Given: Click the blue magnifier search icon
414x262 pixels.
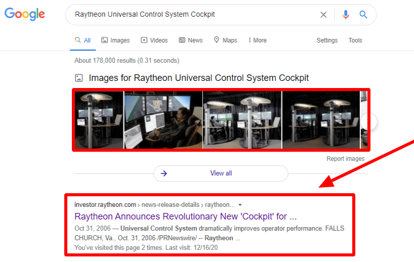Looking at the screenshot, I should (x=363, y=15).
